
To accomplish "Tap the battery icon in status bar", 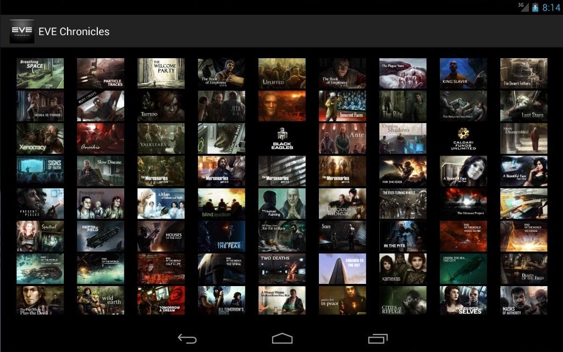I will 536,7.
